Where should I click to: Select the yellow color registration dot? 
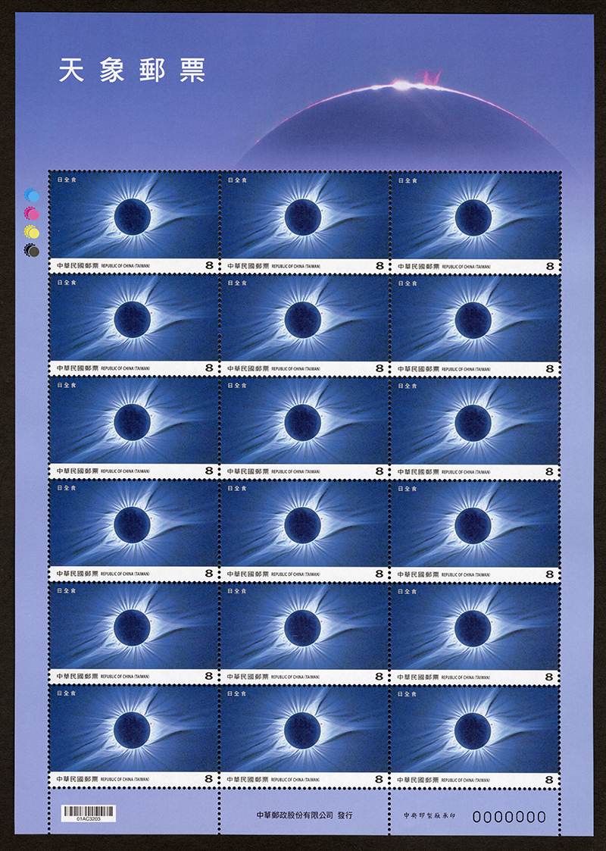coord(32,233)
